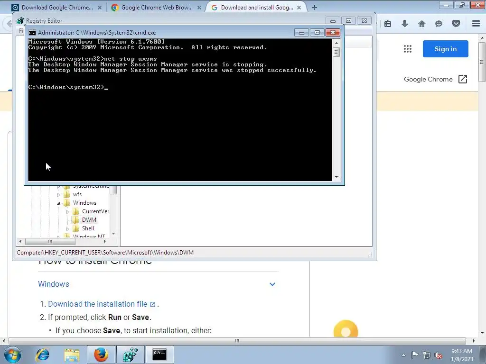Launch Internet Explorer from taskbar
486x364 pixels.
(42, 355)
